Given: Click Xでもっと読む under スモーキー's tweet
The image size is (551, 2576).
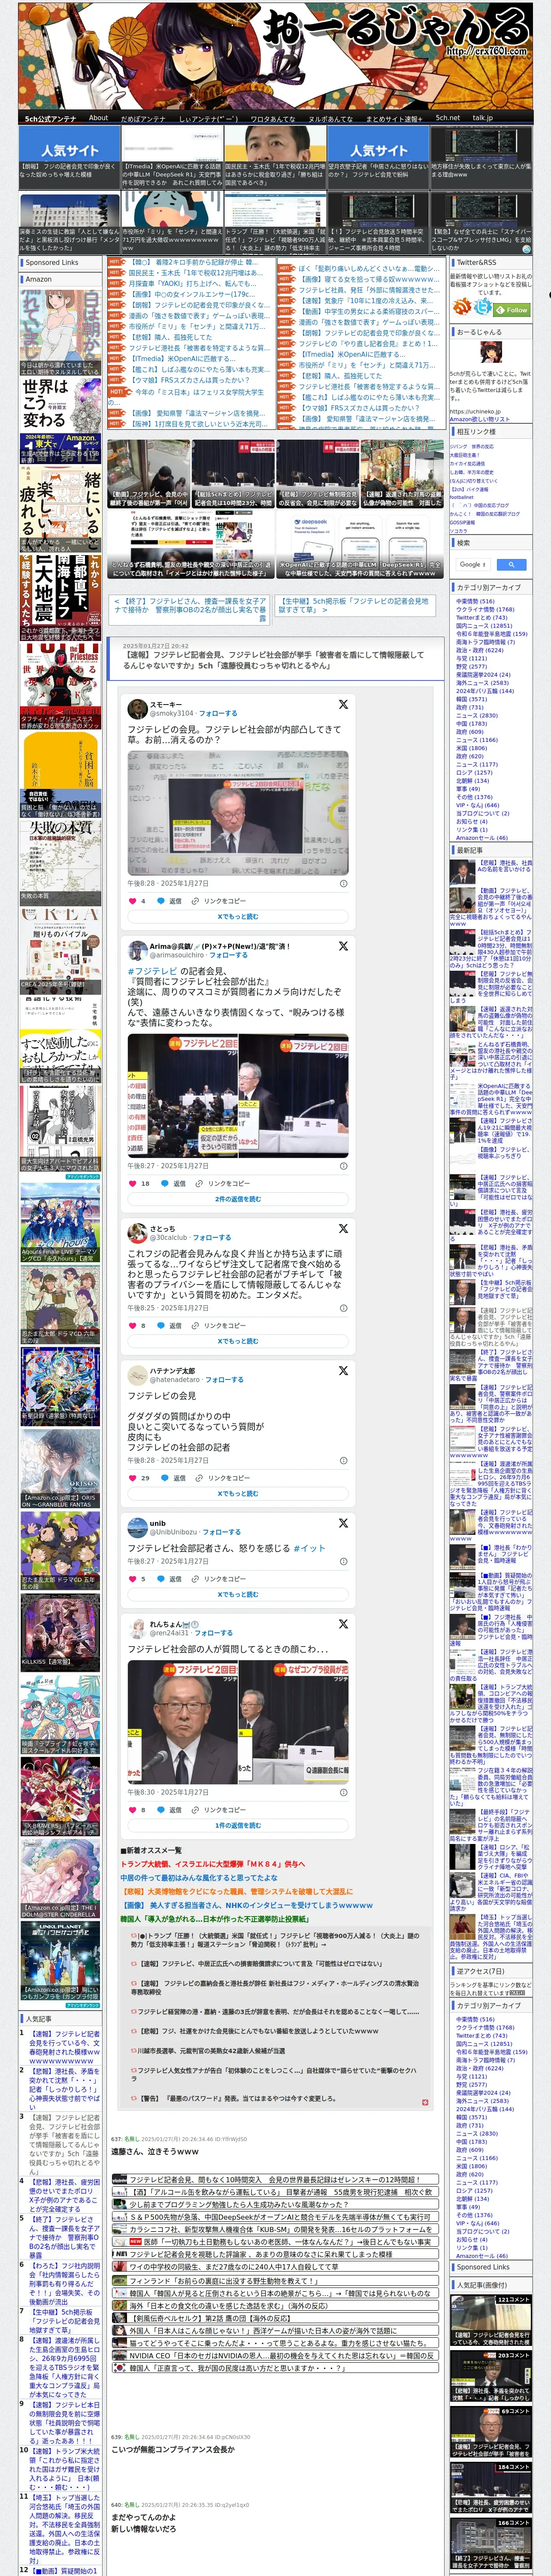Looking at the screenshot, I should tap(238, 916).
